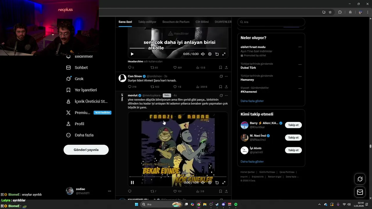Enter fullscreen on top Headarchive video

(x=224, y=54)
